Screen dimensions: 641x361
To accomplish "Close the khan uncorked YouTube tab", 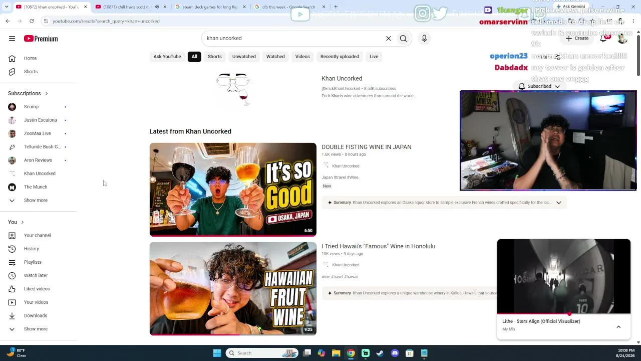I will click(x=85, y=7).
